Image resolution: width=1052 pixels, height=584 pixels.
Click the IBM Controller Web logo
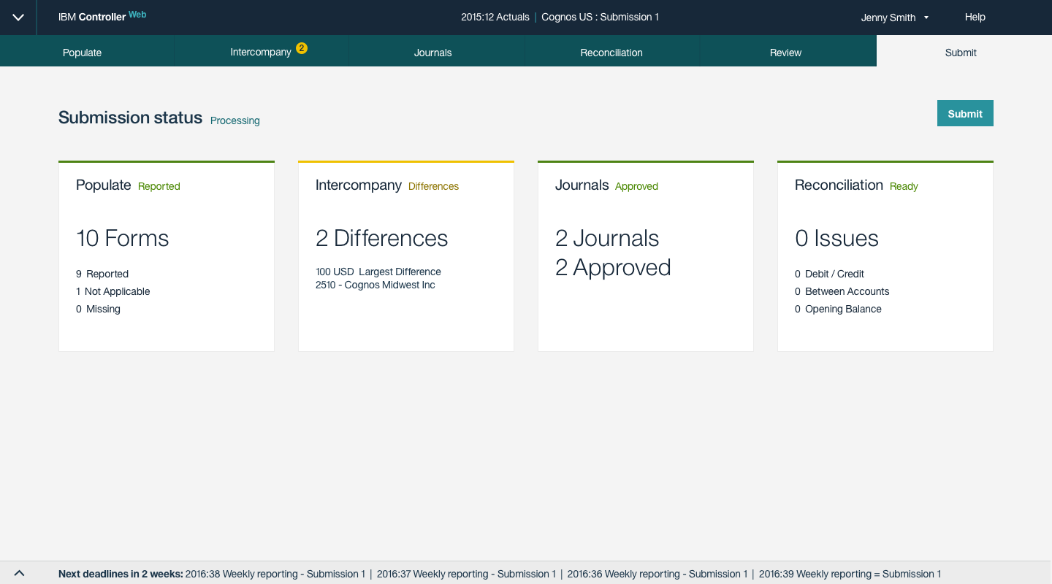coord(102,16)
